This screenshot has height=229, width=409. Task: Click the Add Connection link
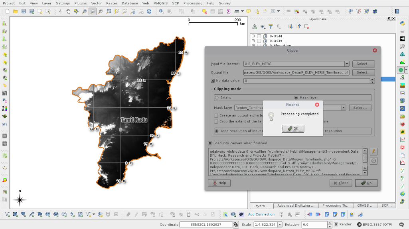pyautogui.click(x=261, y=214)
